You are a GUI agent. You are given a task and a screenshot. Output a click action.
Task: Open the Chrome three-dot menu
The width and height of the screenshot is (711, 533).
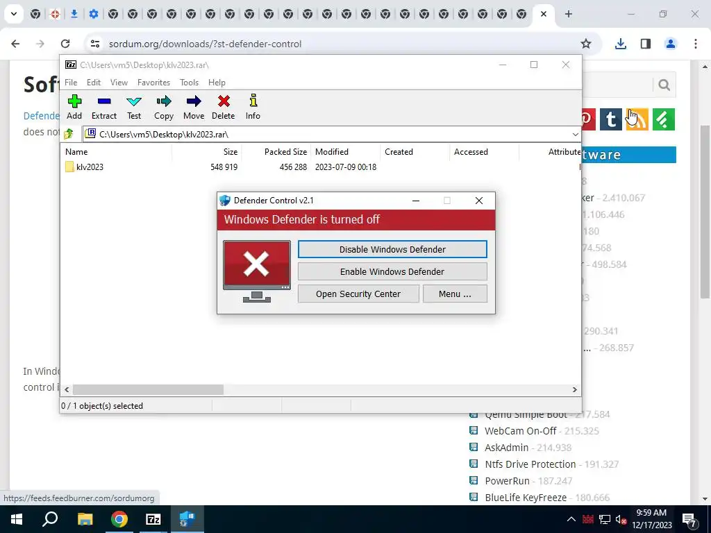696,44
